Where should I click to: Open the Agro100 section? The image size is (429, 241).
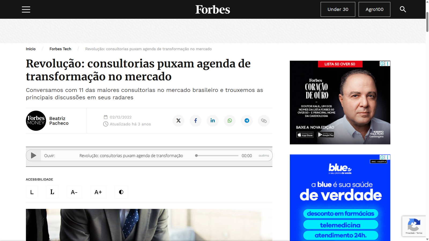coord(375,9)
